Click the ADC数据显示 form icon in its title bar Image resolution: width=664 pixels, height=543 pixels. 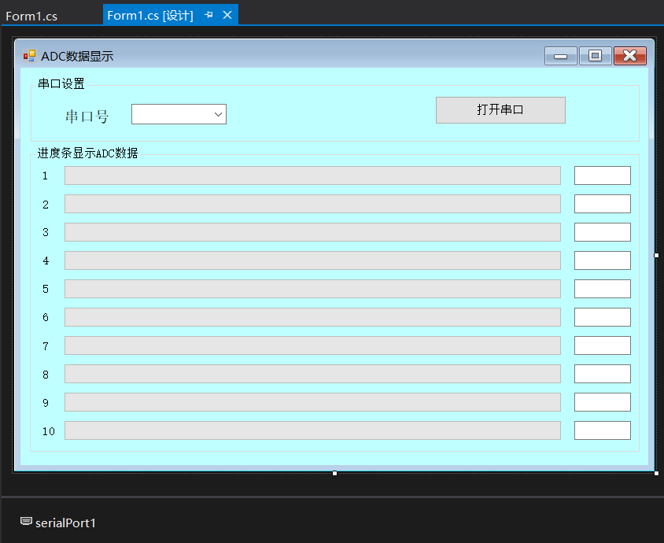point(30,56)
